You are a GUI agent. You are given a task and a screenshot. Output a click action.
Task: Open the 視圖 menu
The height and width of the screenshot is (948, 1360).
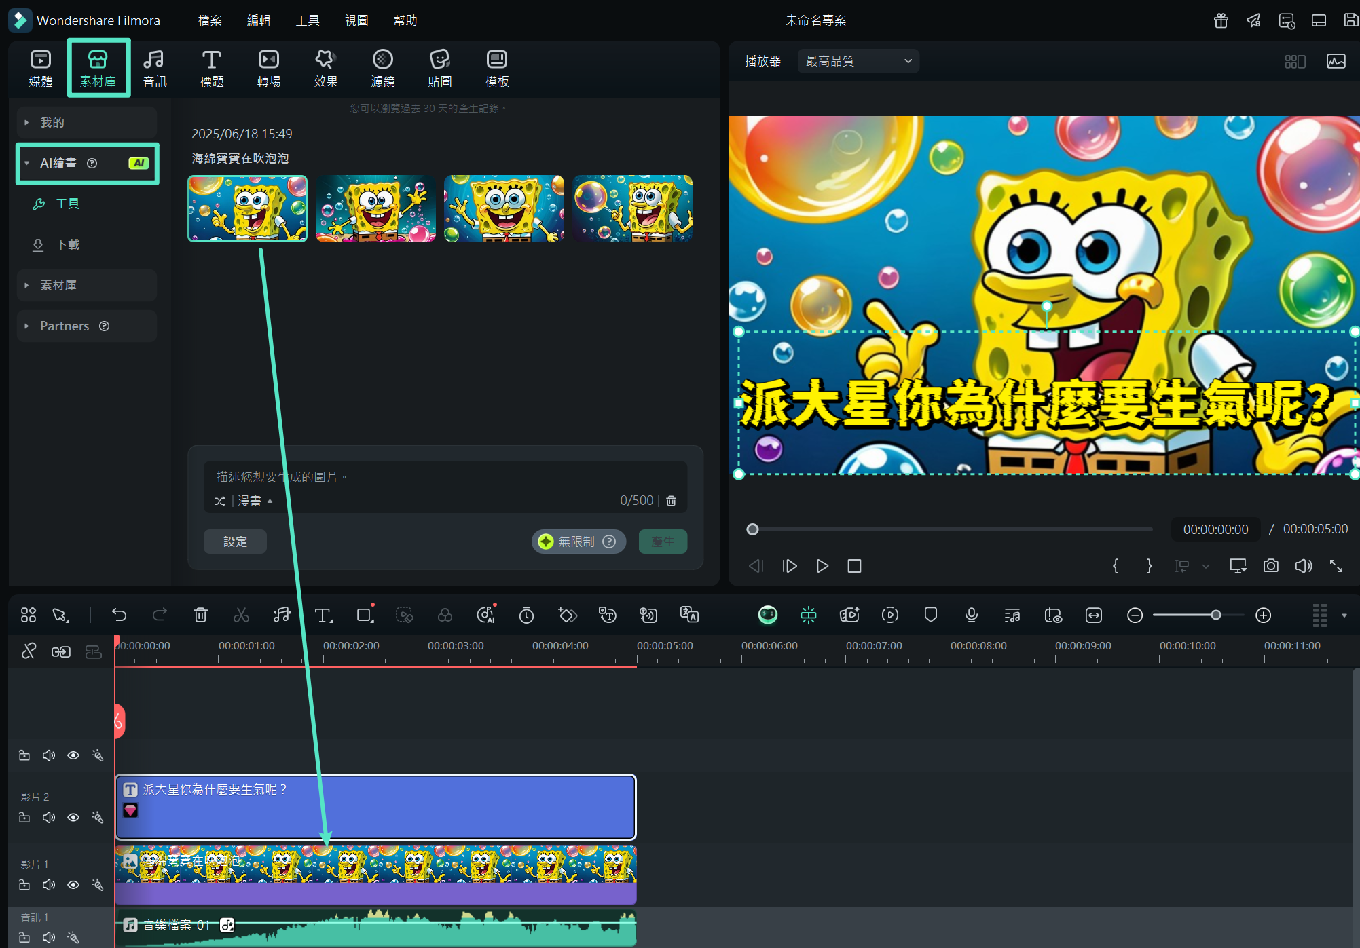click(x=356, y=20)
